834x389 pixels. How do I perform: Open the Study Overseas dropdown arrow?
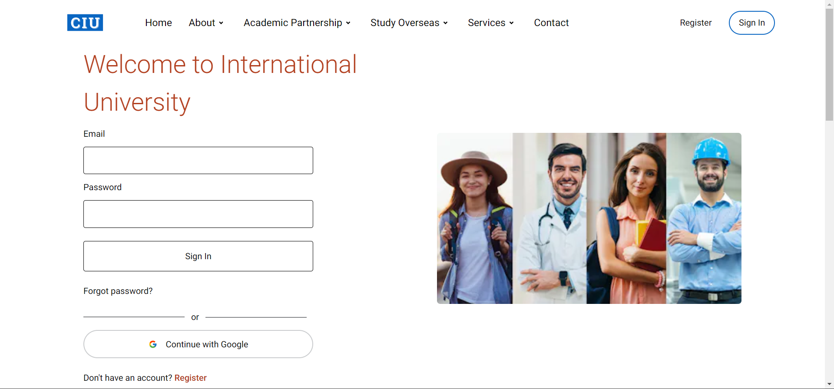pyautogui.click(x=445, y=23)
